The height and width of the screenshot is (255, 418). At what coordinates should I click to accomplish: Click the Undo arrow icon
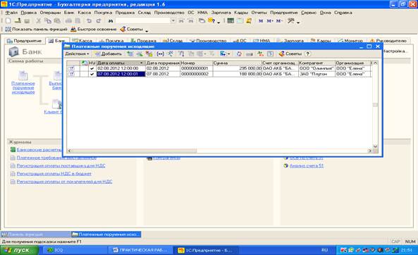(89, 21)
